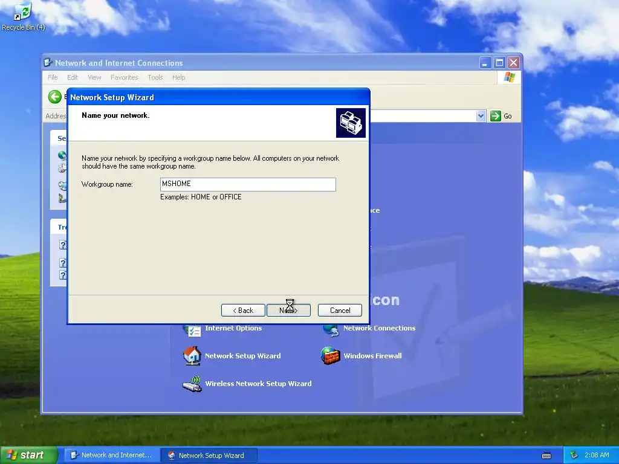Open the Help menu
The image size is (619, 464).
(x=178, y=77)
